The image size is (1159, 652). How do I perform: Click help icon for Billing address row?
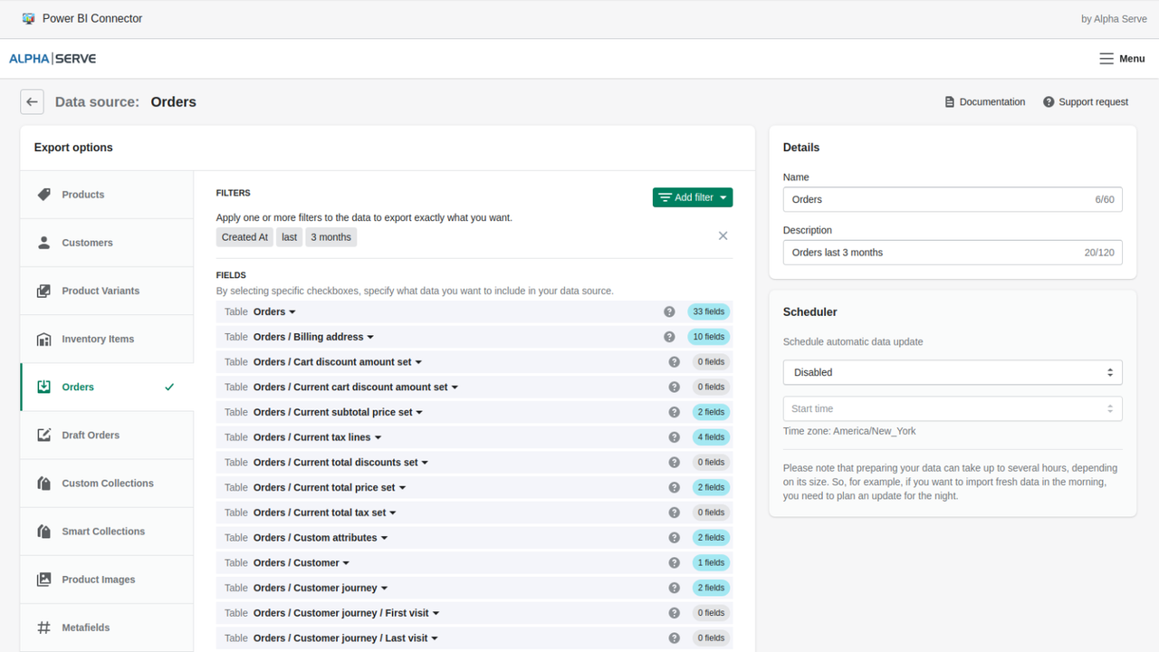pos(669,337)
